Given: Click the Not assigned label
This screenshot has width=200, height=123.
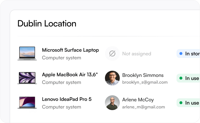Looking at the screenshot, I should 137,54.
